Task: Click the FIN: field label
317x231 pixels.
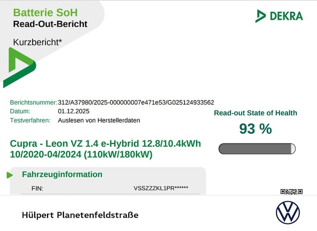Action: [37, 188]
